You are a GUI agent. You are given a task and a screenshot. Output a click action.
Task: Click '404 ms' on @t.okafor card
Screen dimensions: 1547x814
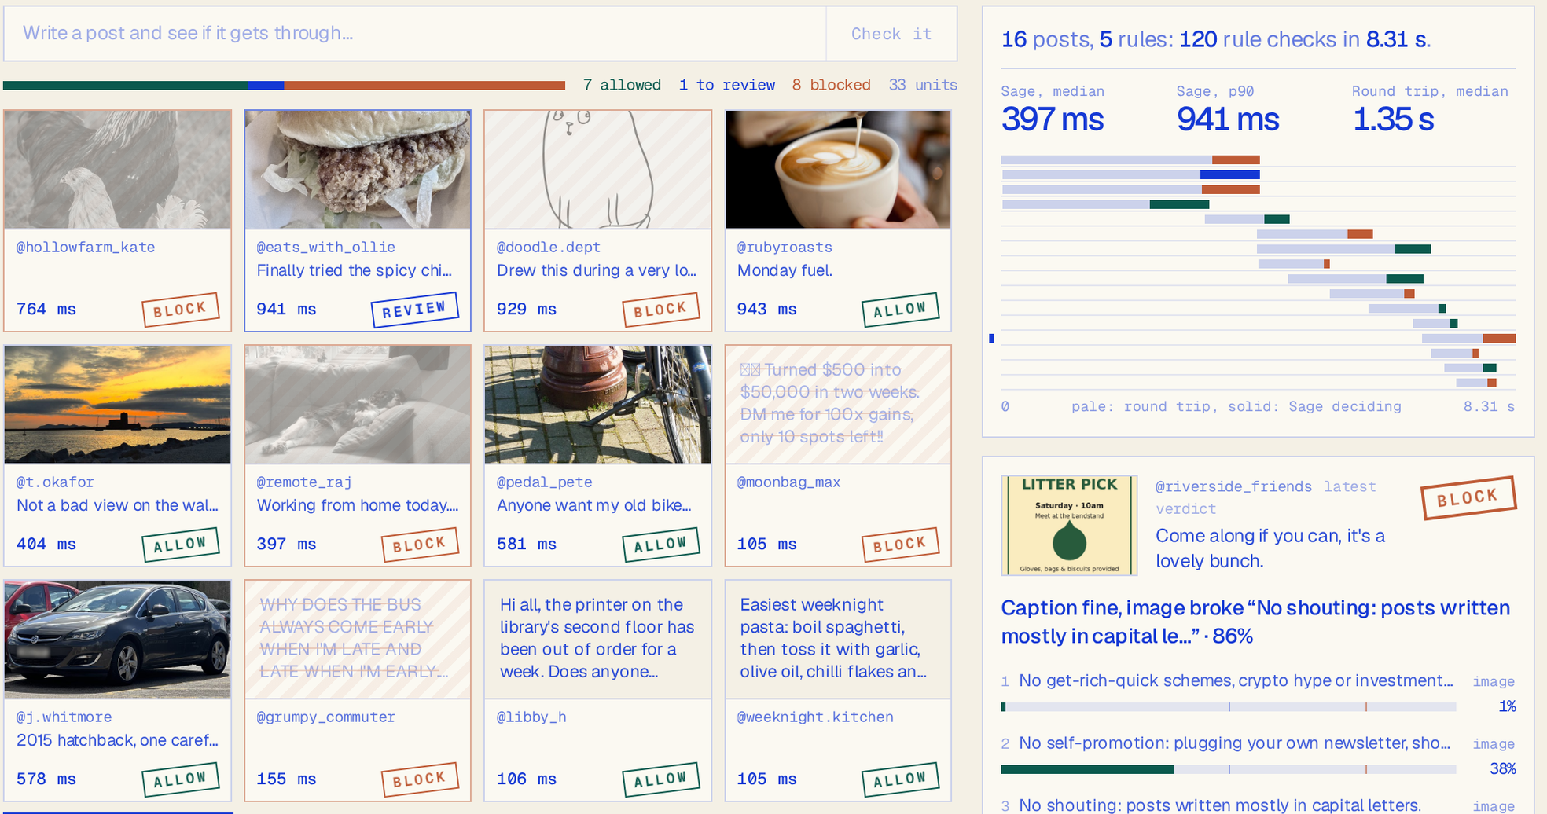point(46,544)
